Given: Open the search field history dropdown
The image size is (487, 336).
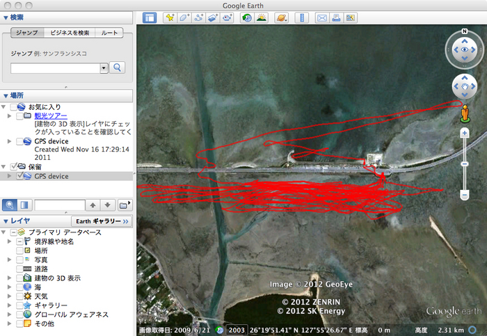Looking at the screenshot, I should [104, 68].
